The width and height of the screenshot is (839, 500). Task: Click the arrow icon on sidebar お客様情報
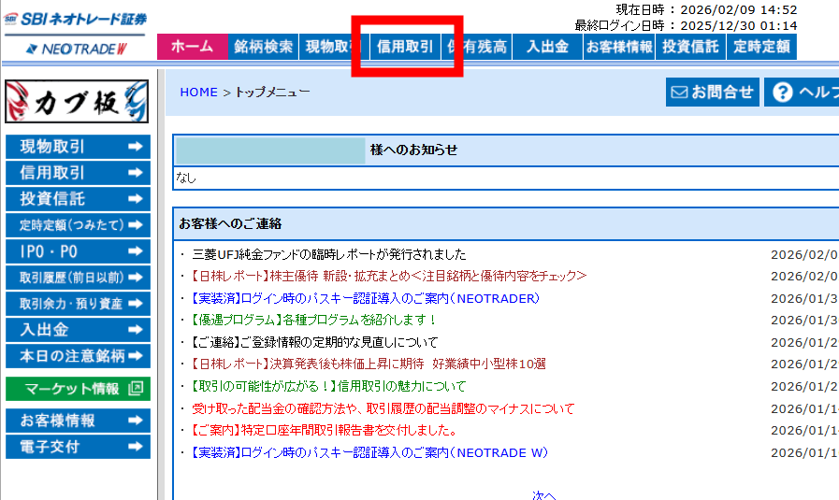tap(136, 421)
